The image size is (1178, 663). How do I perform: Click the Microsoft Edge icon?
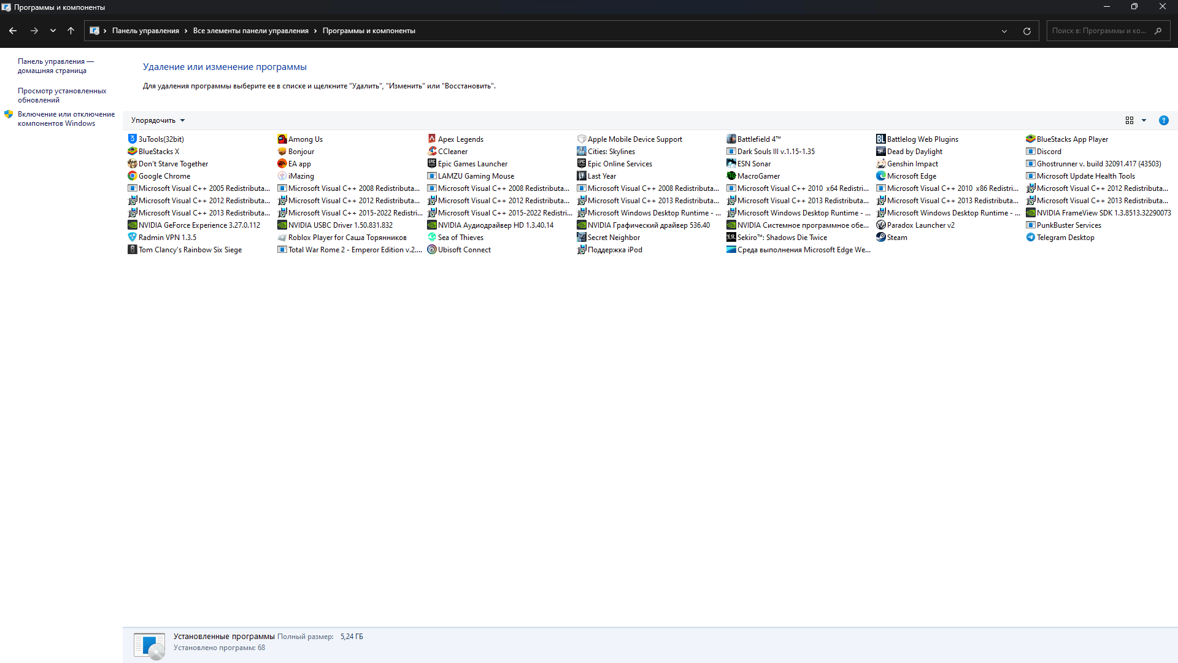880,176
